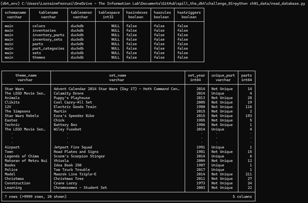Click the 'Airport' theme name

coord(12,147)
